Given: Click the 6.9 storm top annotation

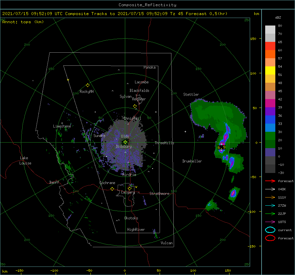Looking at the screenshot, I should click(x=222, y=147).
